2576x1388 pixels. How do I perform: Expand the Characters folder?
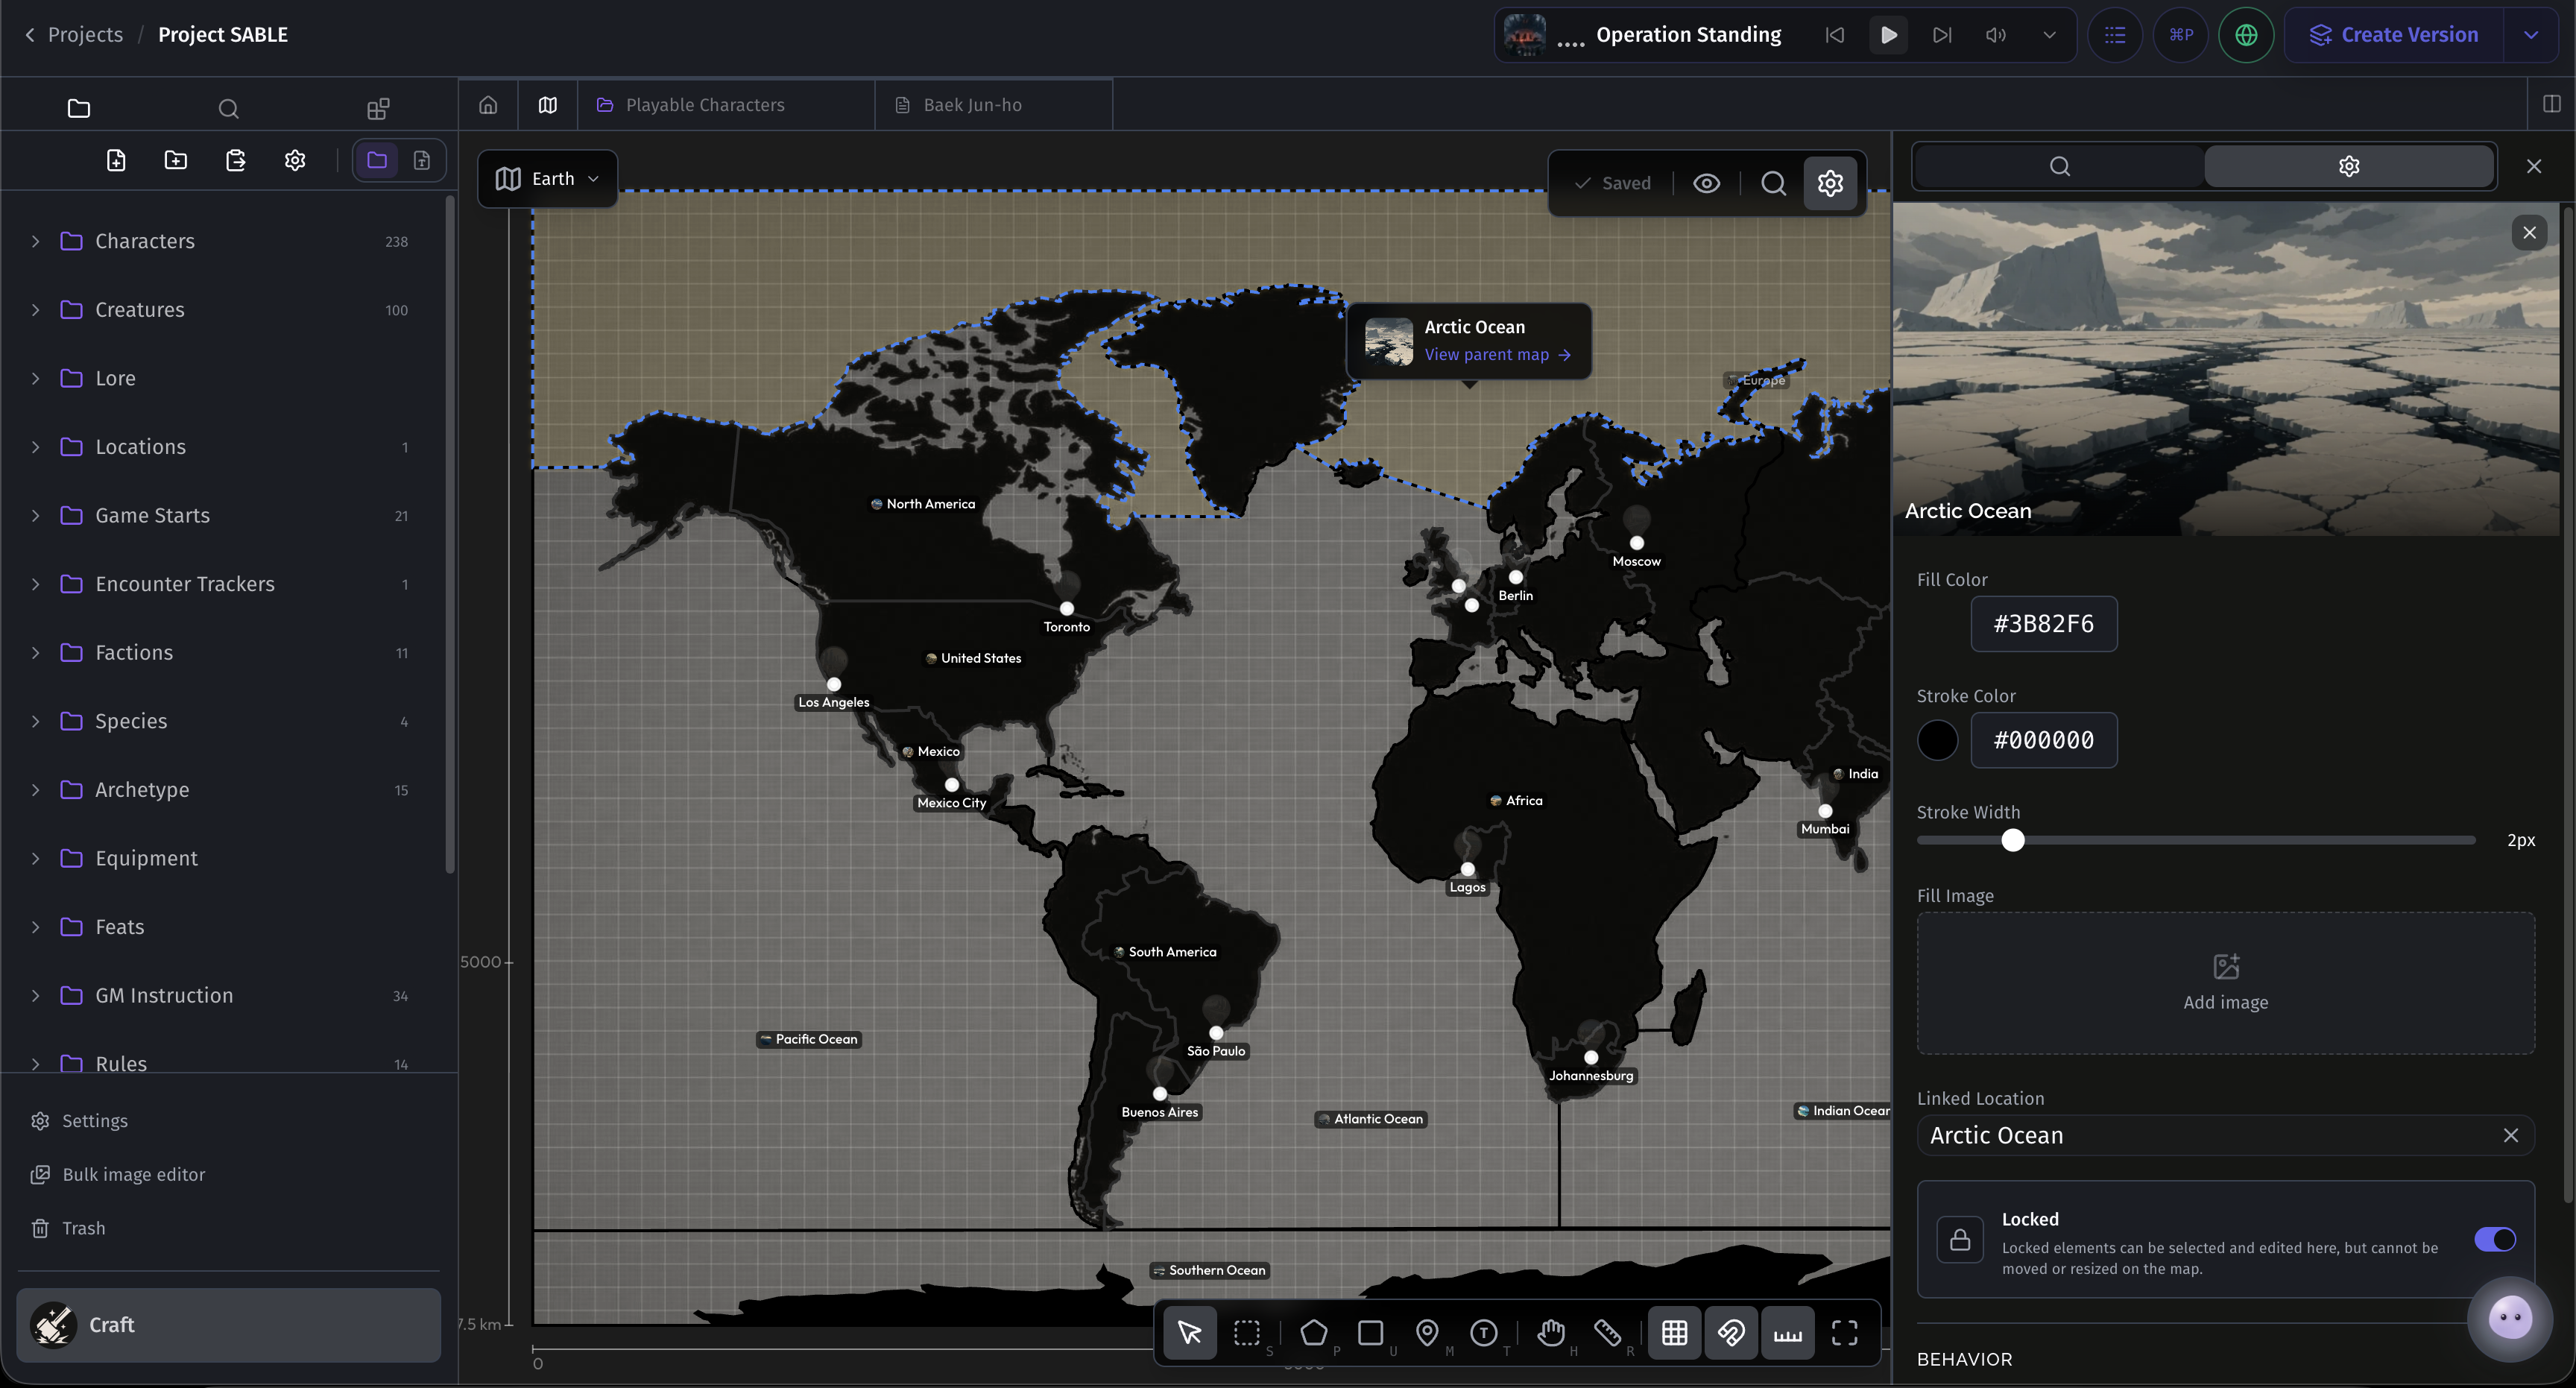[x=36, y=241]
